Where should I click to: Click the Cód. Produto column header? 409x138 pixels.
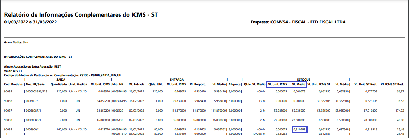[x=13, y=84]
